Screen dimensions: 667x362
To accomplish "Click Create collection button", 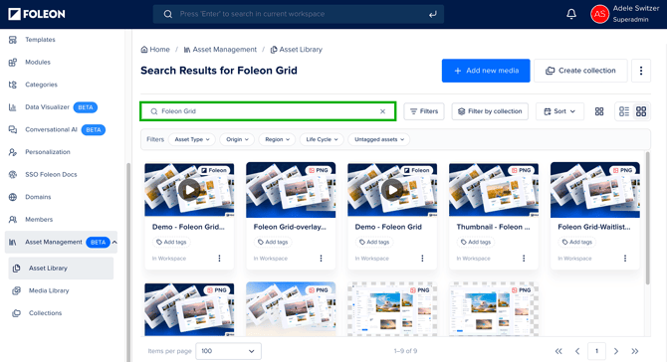I will point(580,71).
